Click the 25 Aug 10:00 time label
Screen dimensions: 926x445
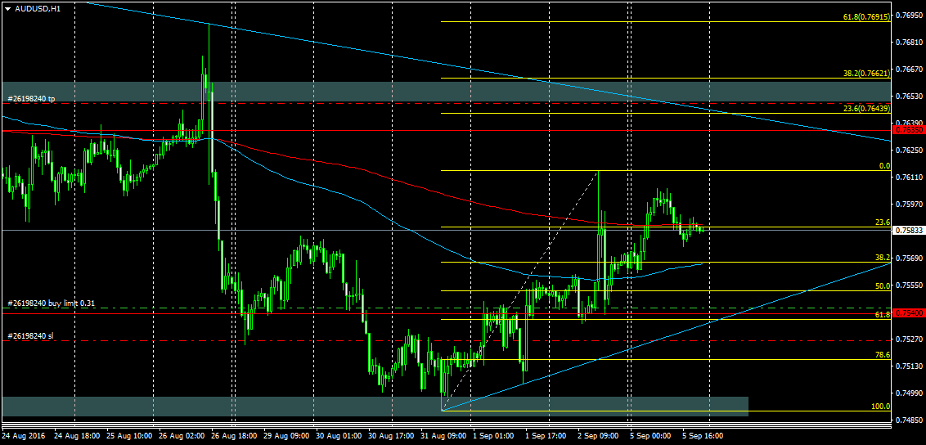click(x=128, y=436)
